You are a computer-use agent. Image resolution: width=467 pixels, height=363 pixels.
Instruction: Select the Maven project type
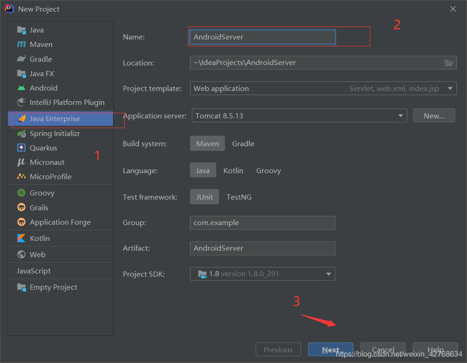coord(60,44)
